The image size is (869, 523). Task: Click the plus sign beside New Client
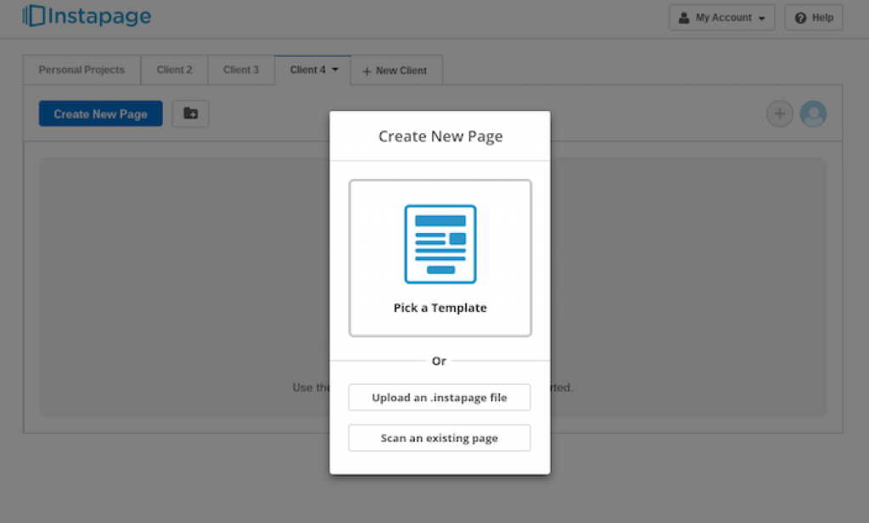367,70
